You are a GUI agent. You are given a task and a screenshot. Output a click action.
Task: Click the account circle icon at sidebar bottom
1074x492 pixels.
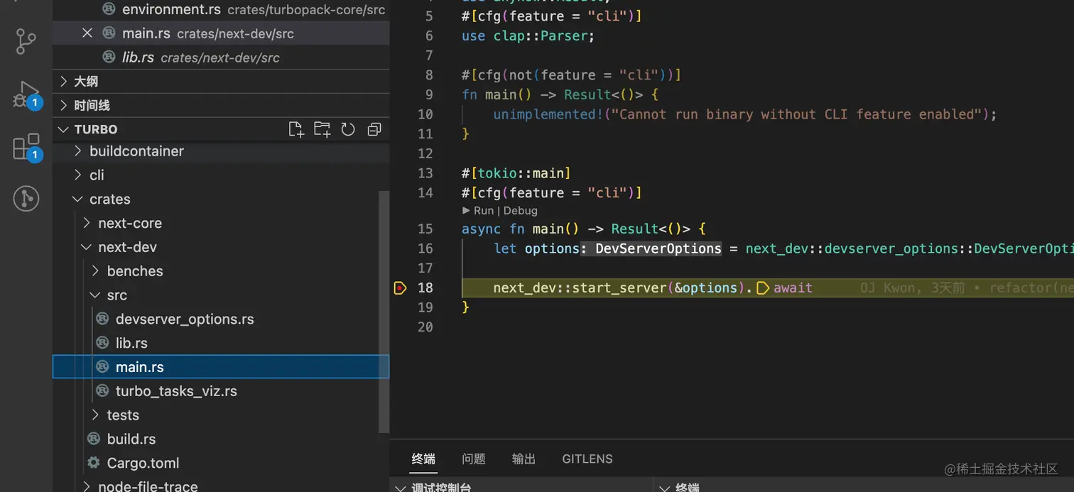click(26, 199)
